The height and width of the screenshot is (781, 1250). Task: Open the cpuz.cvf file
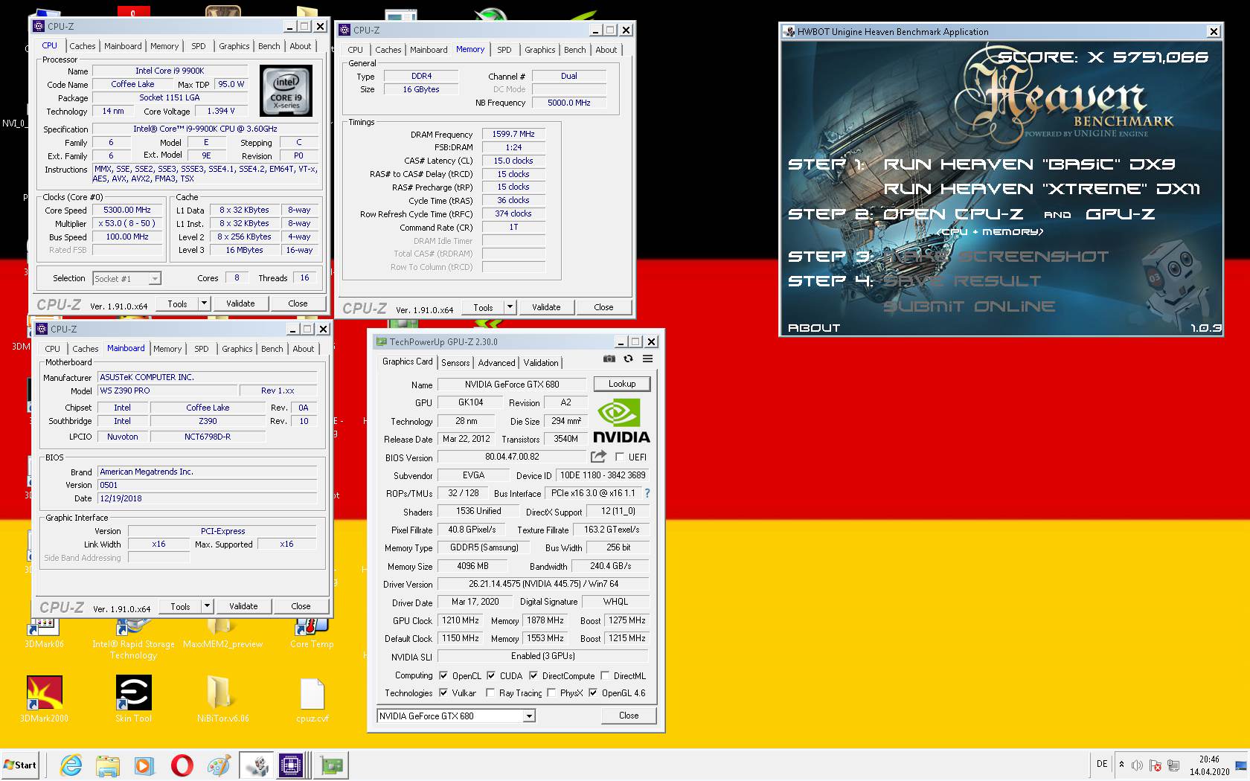[312, 699]
